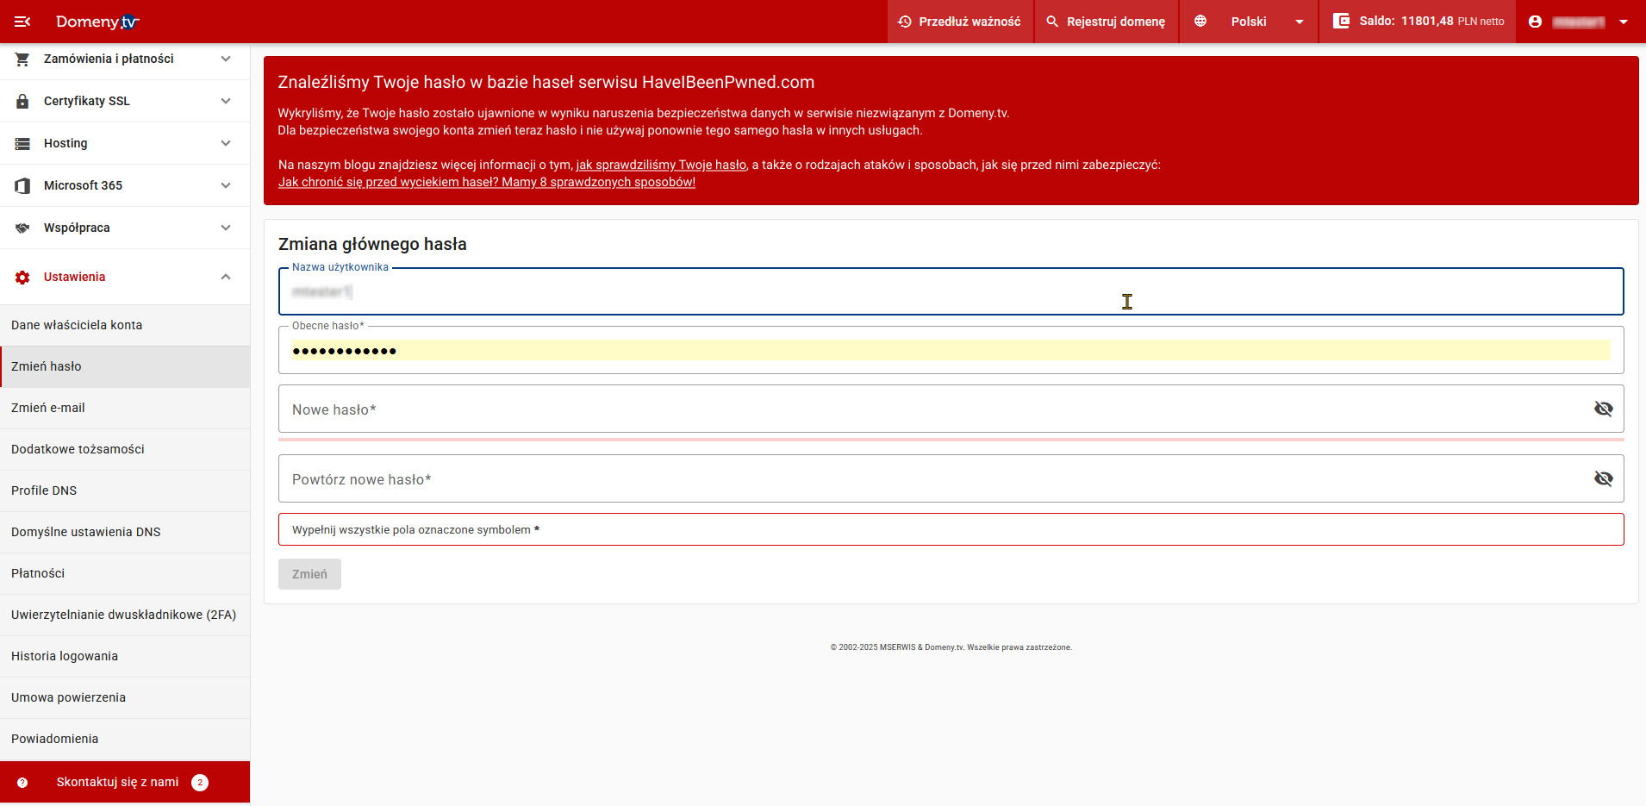Toggle visibility of Powtórz nowe hasło
This screenshot has width=1646, height=806.
point(1603,478)
